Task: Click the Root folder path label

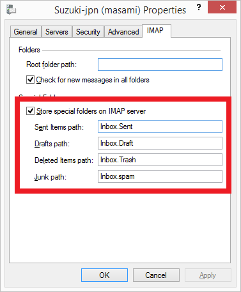Action: [51, 65]
